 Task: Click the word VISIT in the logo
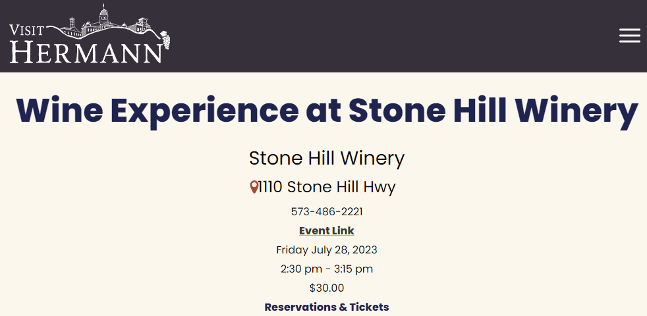[x=26, y=30]
